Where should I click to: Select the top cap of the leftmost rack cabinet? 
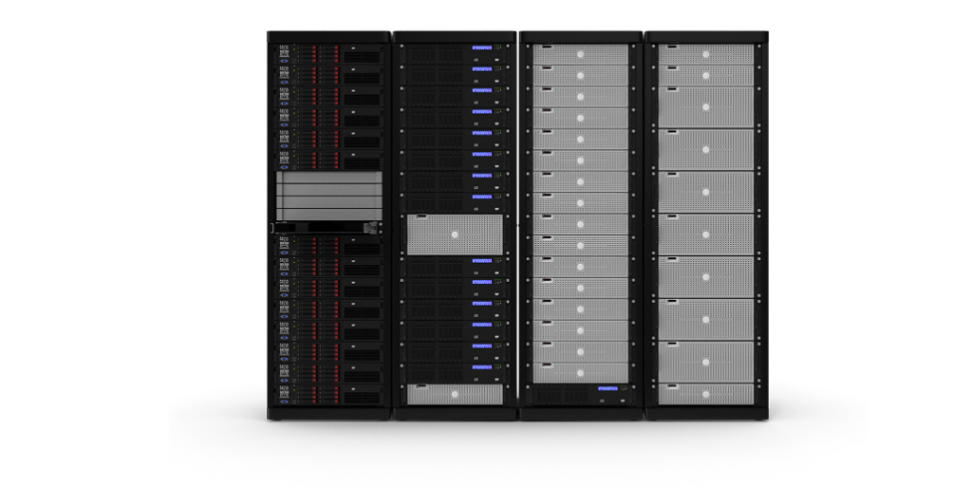coord(328,36)
